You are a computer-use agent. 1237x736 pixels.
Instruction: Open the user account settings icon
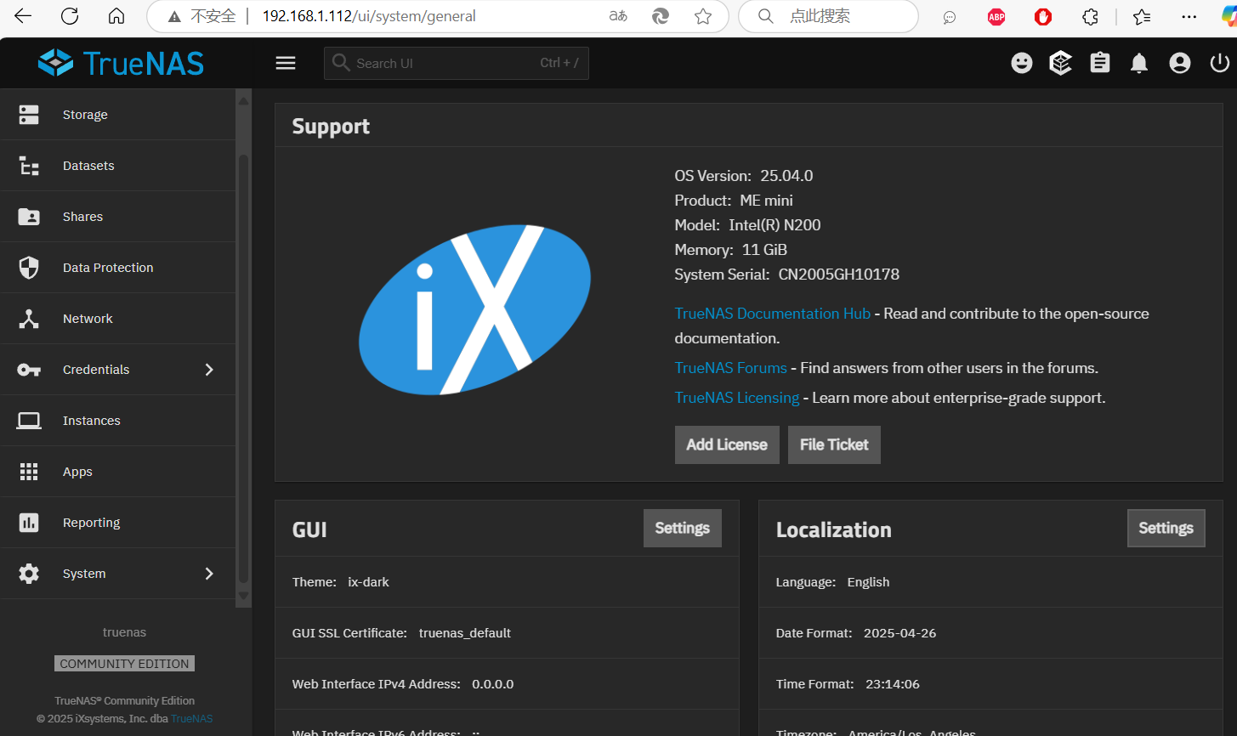click(x=1179, y=64)
